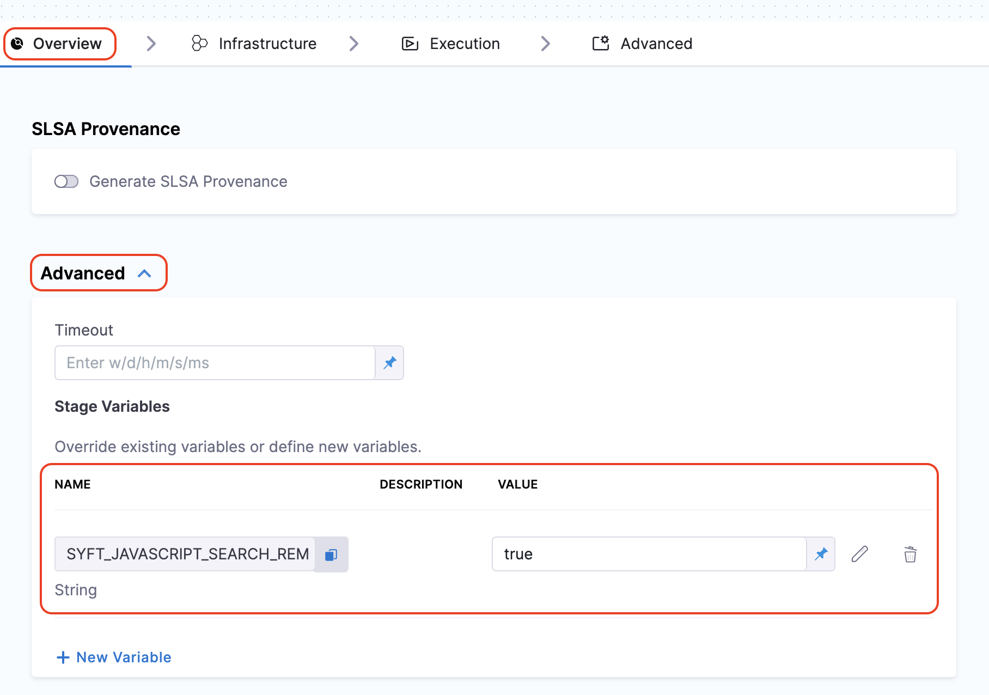The width and height of the screenshot is (989, 695).
Task: Click the NAME column header
Action: pyautogui.click(x=72, y=484)
